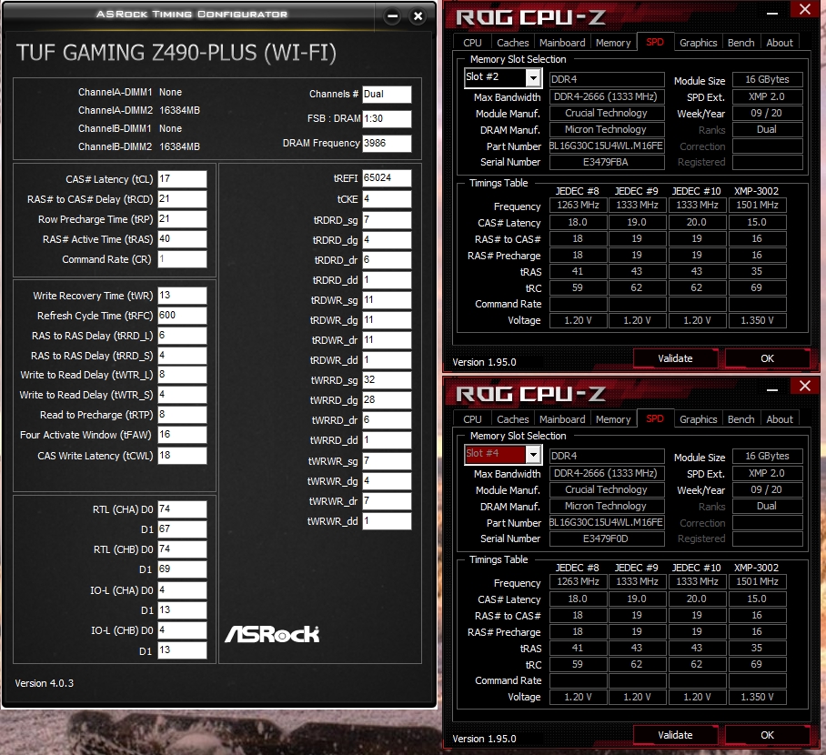Click the FSB : DRAM ratio field

pyautogui.click(x=387, y=118)
